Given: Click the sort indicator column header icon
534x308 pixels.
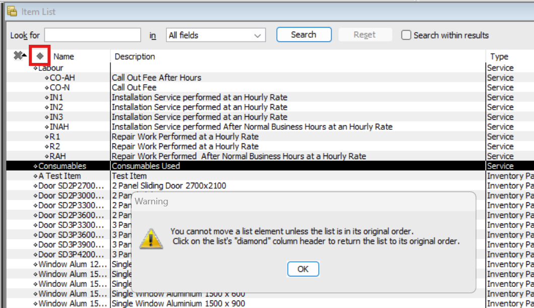Looking at the screenshot, I should pos(20,55).
